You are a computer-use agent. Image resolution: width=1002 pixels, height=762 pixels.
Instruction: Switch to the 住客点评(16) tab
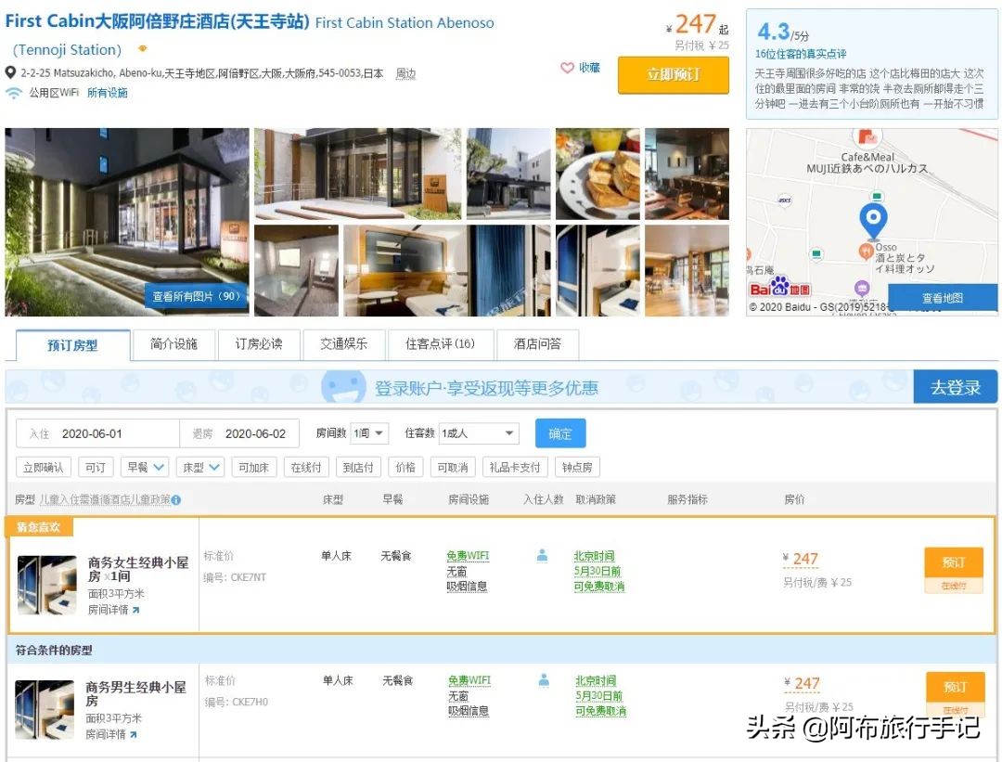click(x=441, y=344)
